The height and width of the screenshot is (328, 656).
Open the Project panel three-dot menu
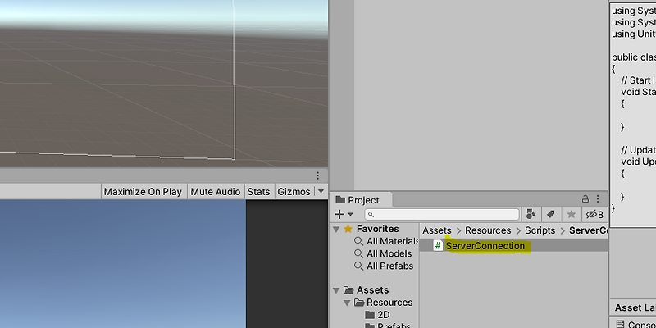[598, 198]
